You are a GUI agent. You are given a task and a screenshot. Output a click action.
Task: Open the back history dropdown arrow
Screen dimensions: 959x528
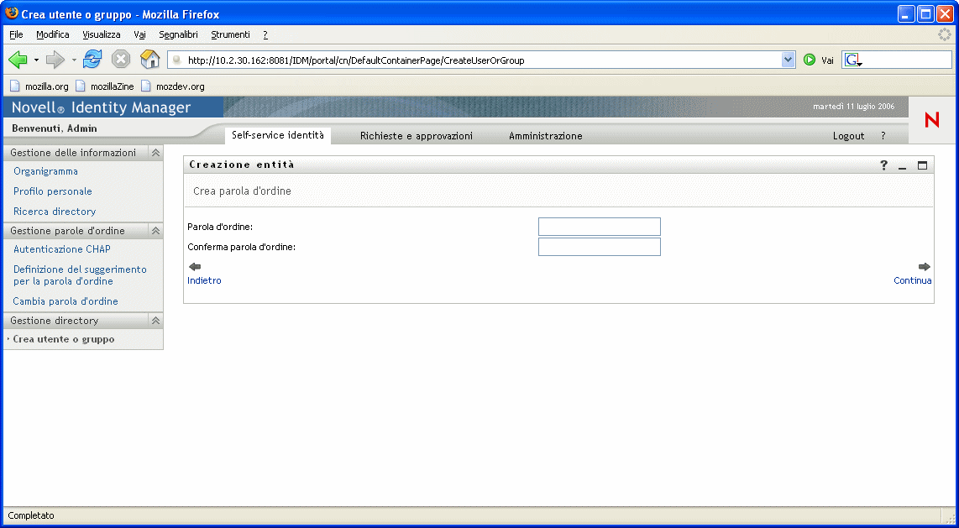click(x=36, y=60)
